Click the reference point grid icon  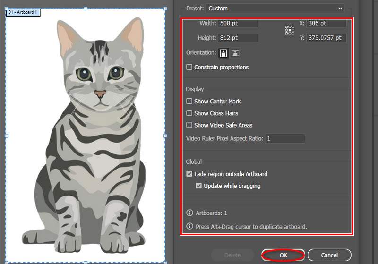click(290, 30)
